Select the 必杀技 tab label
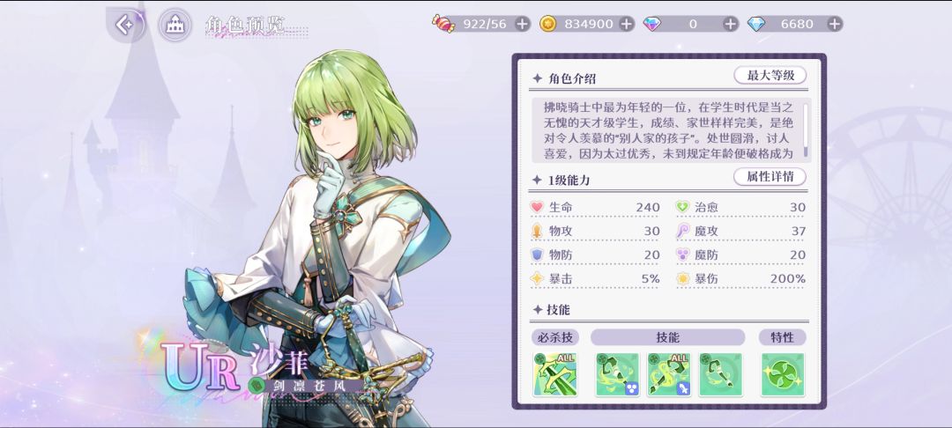 tap(555, 337)
